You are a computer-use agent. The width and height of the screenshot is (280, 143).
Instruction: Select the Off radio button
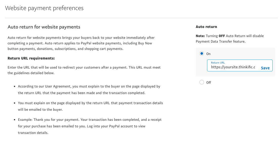click(202, 82)
